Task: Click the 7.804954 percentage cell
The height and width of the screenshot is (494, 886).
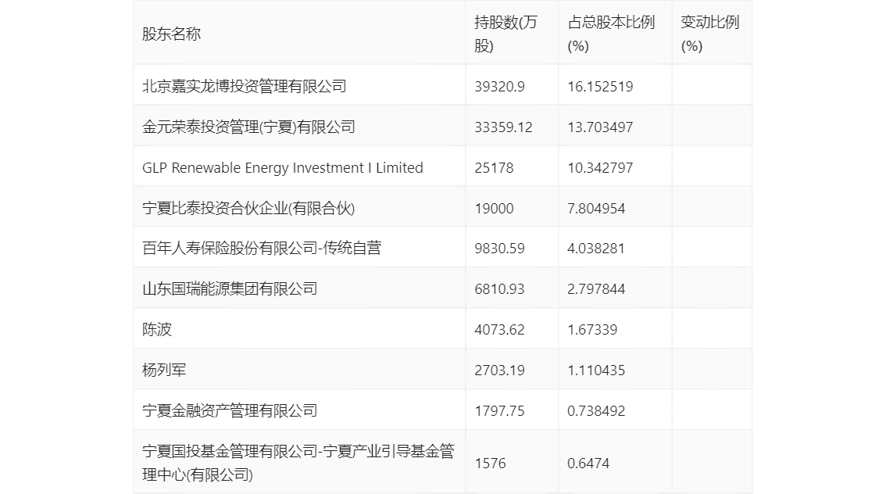Action: point(596,208)
